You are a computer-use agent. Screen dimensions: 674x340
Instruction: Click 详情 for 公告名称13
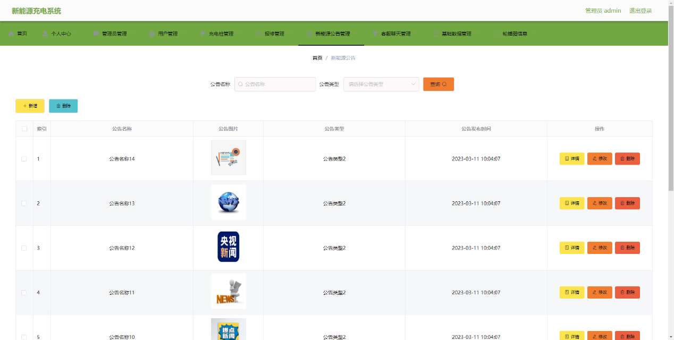[572, 203]
